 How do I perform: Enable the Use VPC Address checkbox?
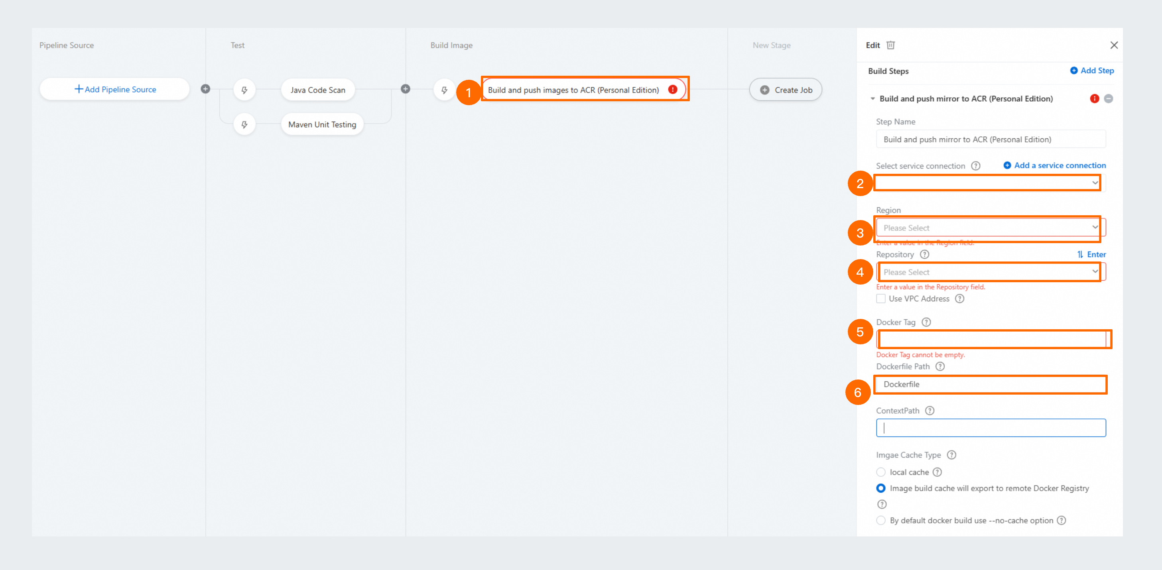[x=881, y=299]
